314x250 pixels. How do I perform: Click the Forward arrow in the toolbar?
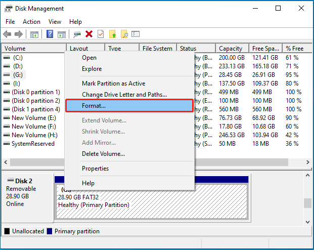coord(19,34)
